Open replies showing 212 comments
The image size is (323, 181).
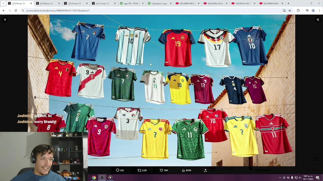[x=120, y=170]
